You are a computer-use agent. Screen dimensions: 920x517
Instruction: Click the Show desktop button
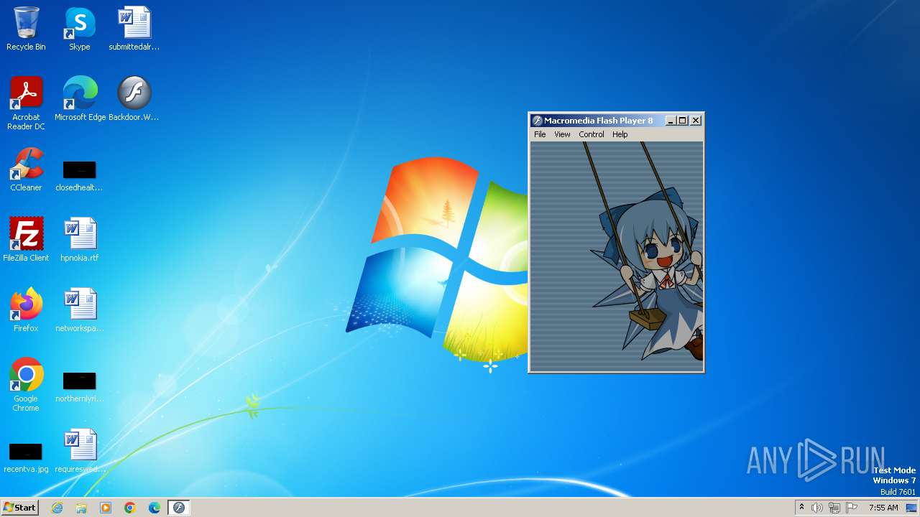(912, 508)
